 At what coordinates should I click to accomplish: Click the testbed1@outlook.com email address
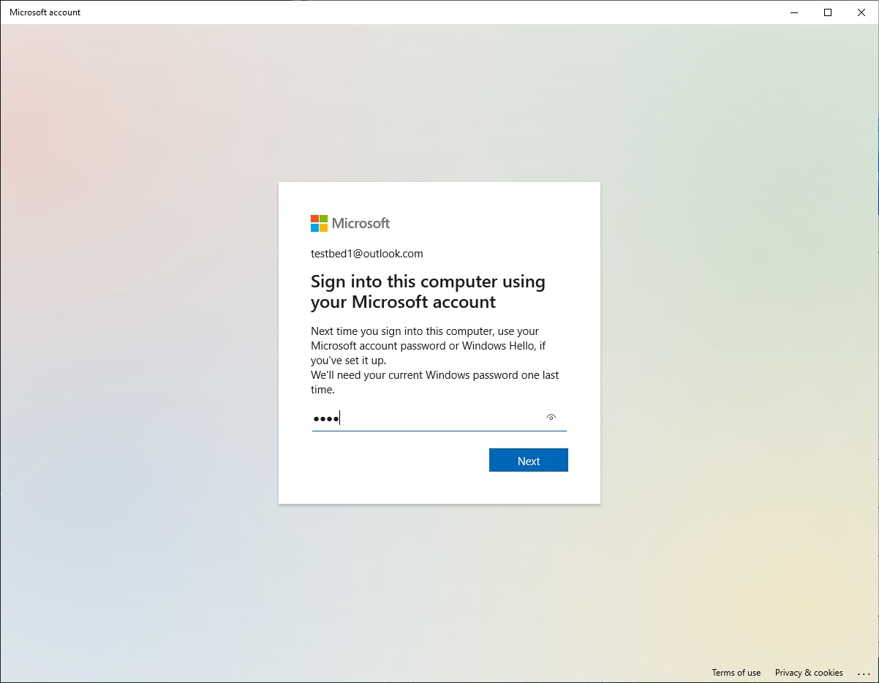(x=366, y=254)
